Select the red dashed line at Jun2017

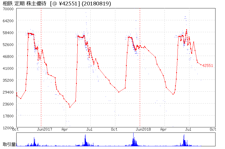[41, 68]
